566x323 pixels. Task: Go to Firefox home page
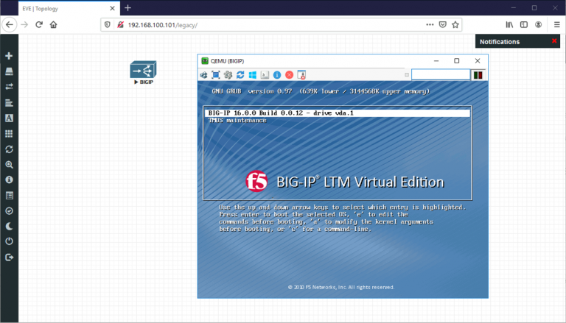(x=53, y=24)
